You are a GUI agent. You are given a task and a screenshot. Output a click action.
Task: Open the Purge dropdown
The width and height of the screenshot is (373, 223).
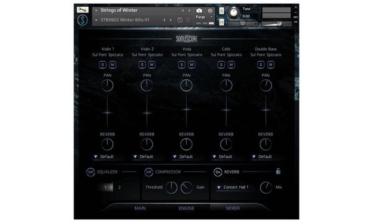point(204,17)
